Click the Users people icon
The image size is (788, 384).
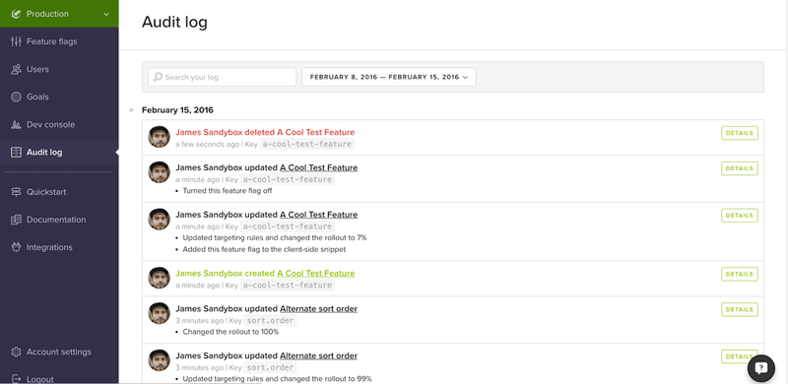pyautogui.click(x=16, y=69)
